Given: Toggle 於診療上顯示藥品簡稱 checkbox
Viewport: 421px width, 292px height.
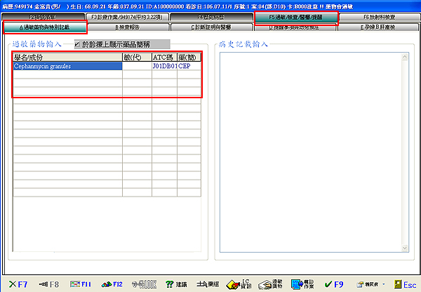Looking at the screenshot, I should click(x=77, y=44).
